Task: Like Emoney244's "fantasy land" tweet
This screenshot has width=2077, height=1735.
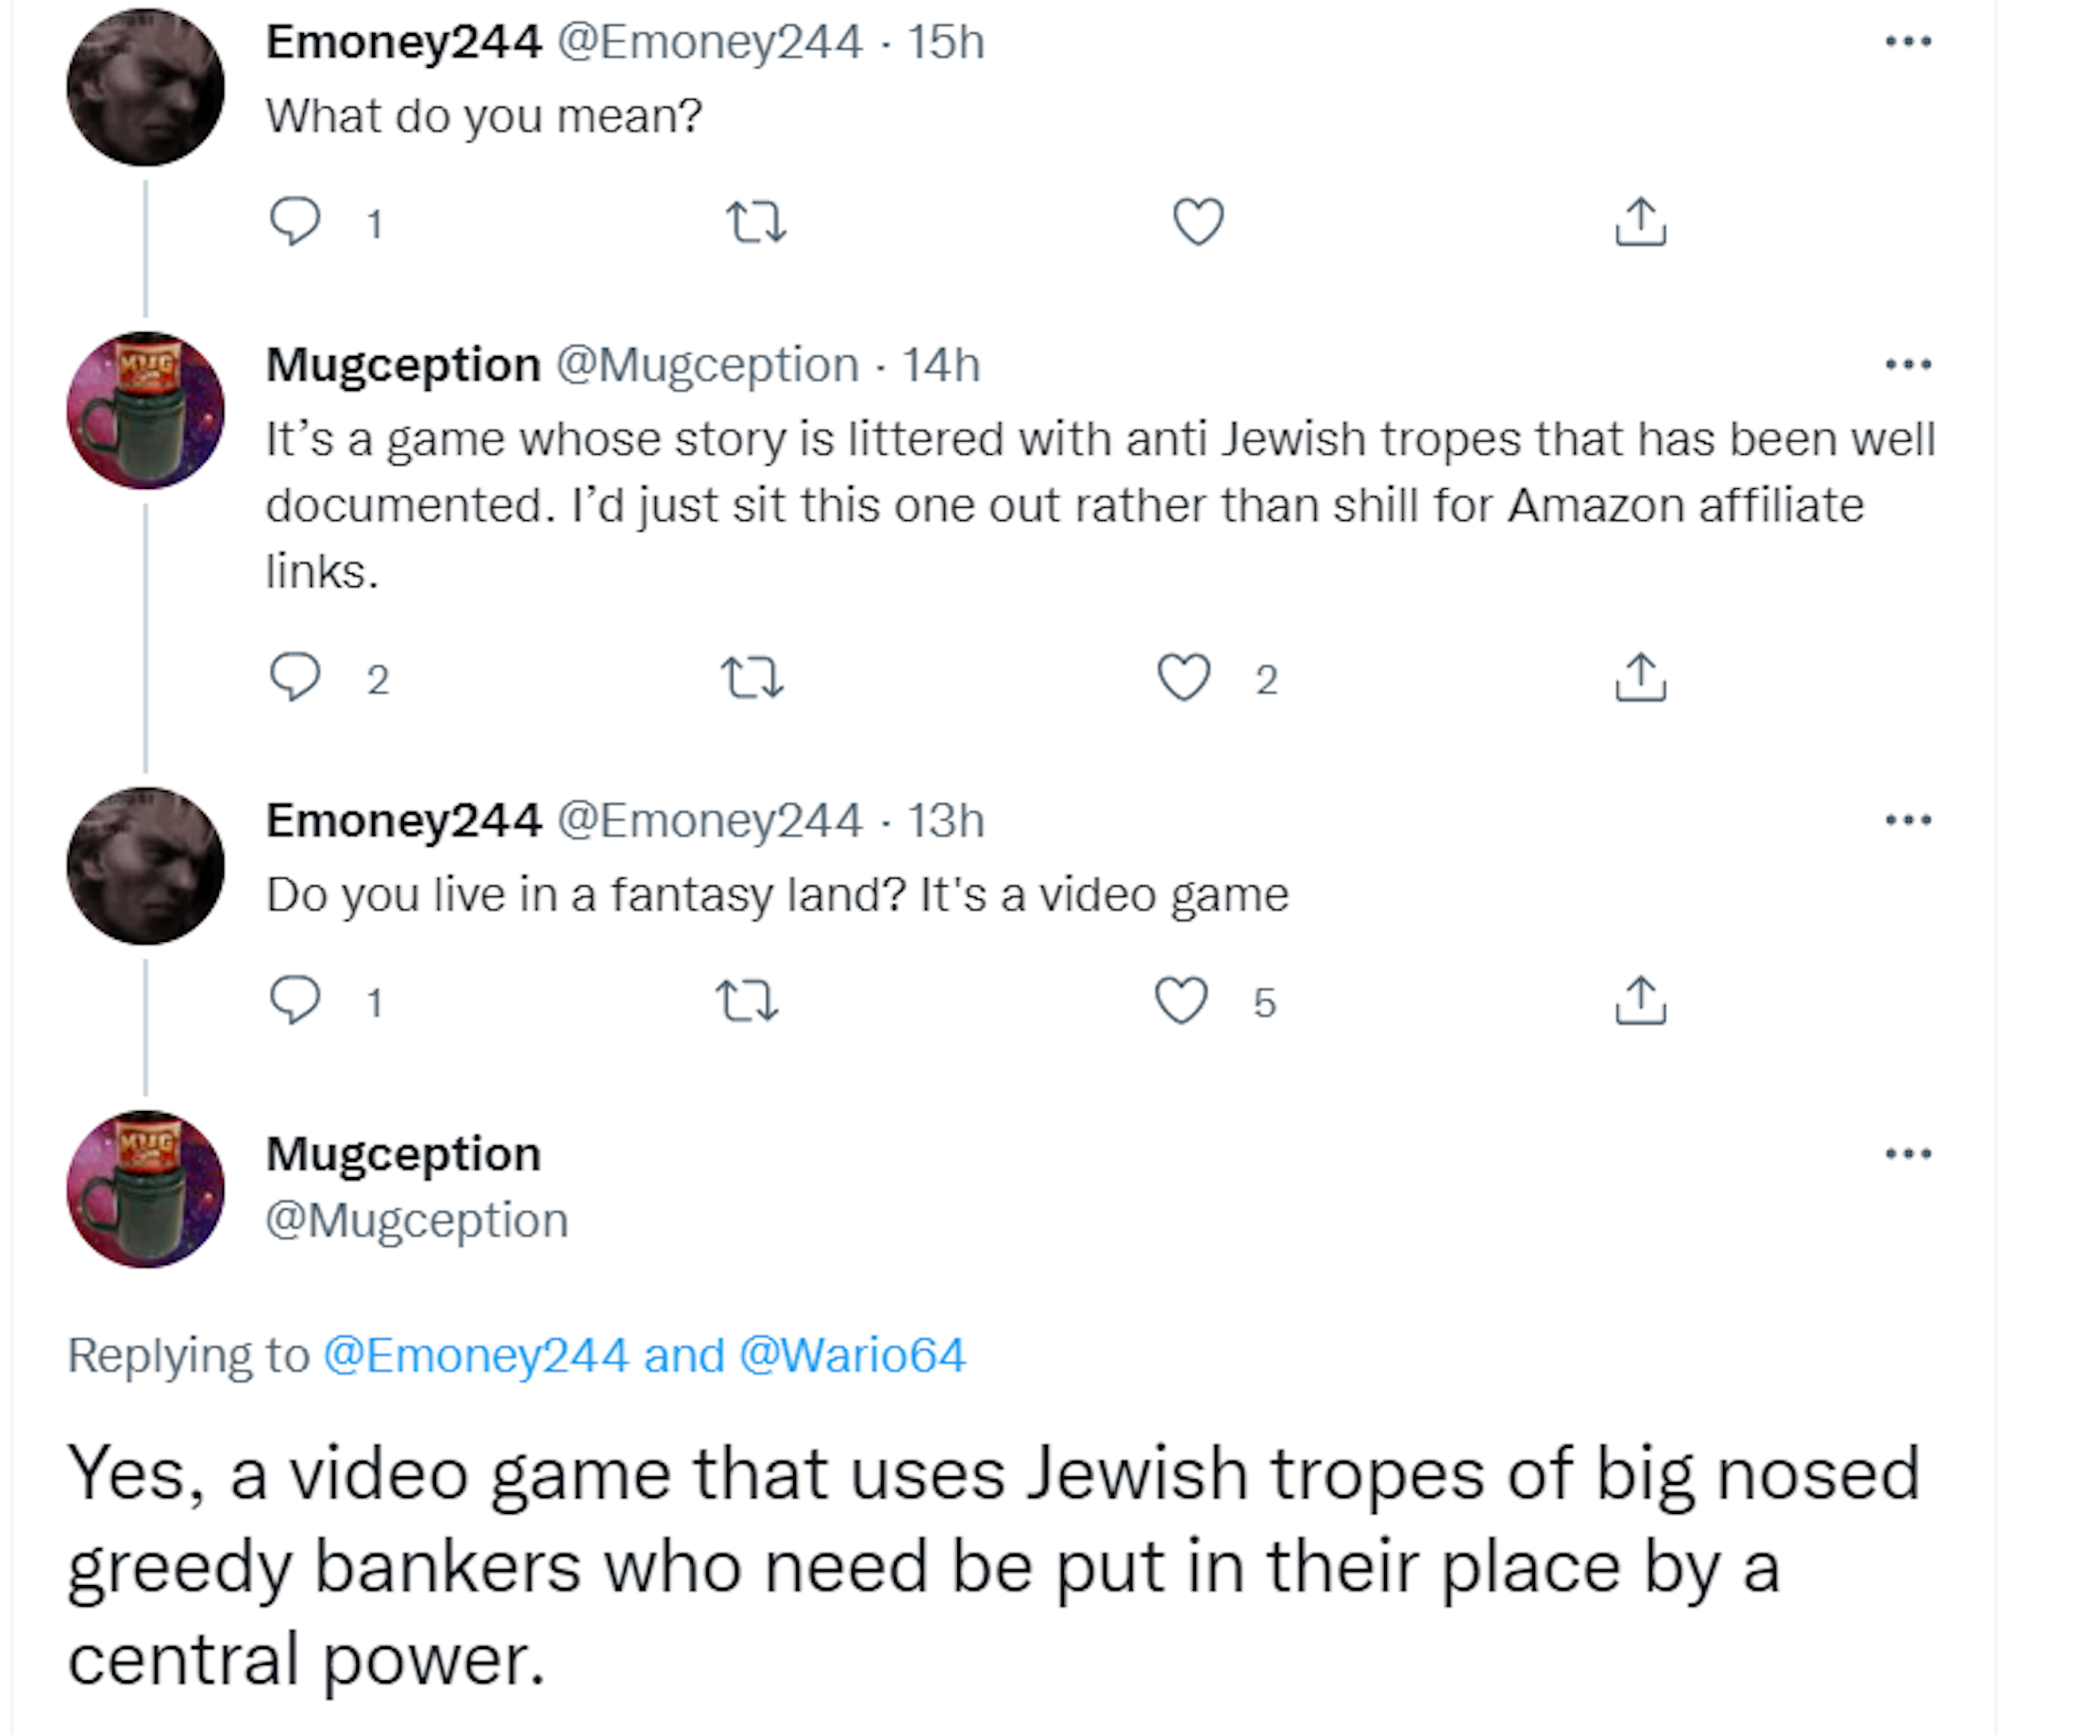Action: [x=1181, y=1001]
